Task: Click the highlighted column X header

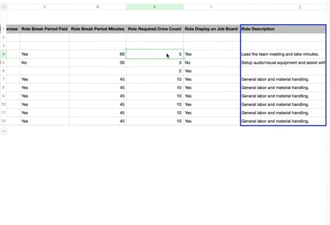Action: 155,7
